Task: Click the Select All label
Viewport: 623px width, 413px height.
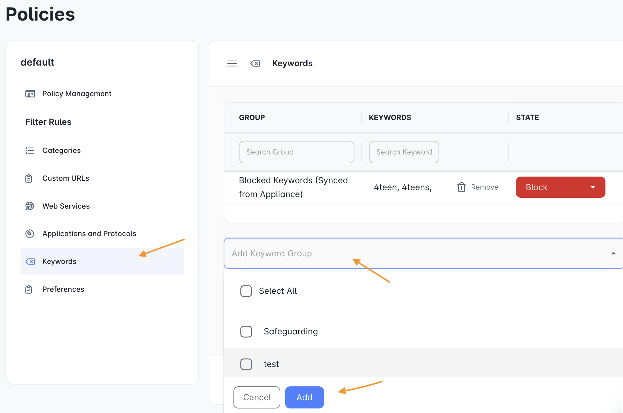Action: click(278, 291)
